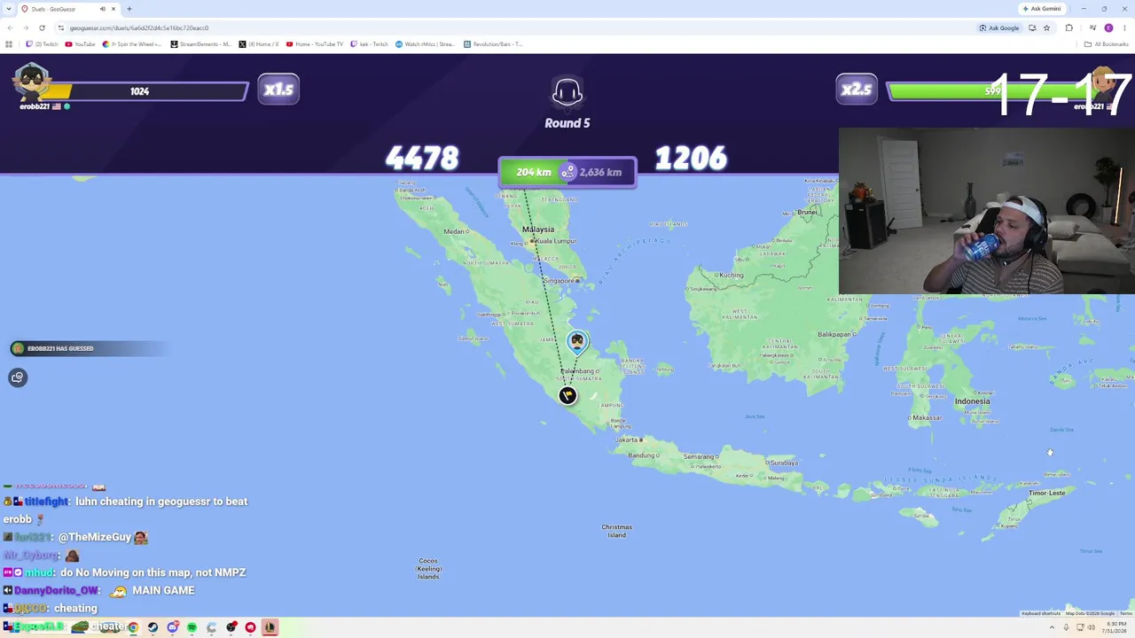Click the Christmas Island label
1135x638 pixels.
point(617,531)
